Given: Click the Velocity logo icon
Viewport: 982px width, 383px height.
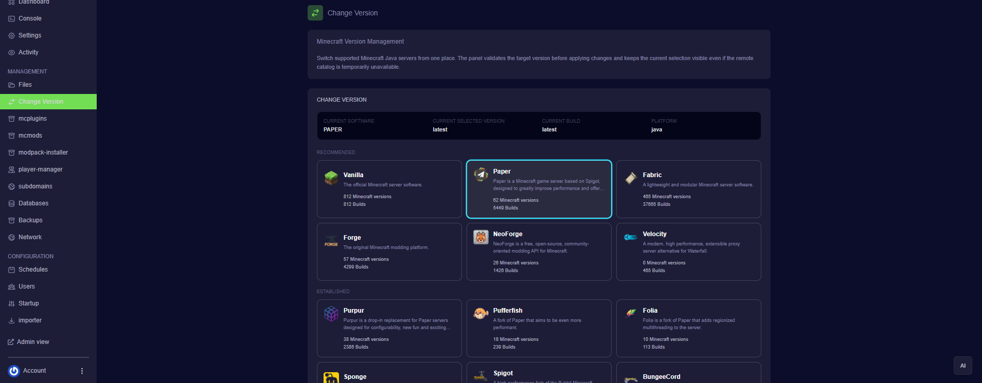Looking at the screenshot, I should point(631,237).
